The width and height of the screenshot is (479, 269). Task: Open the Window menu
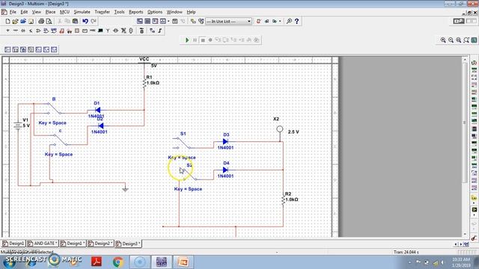pyautogui.click(x=174, y=12)
